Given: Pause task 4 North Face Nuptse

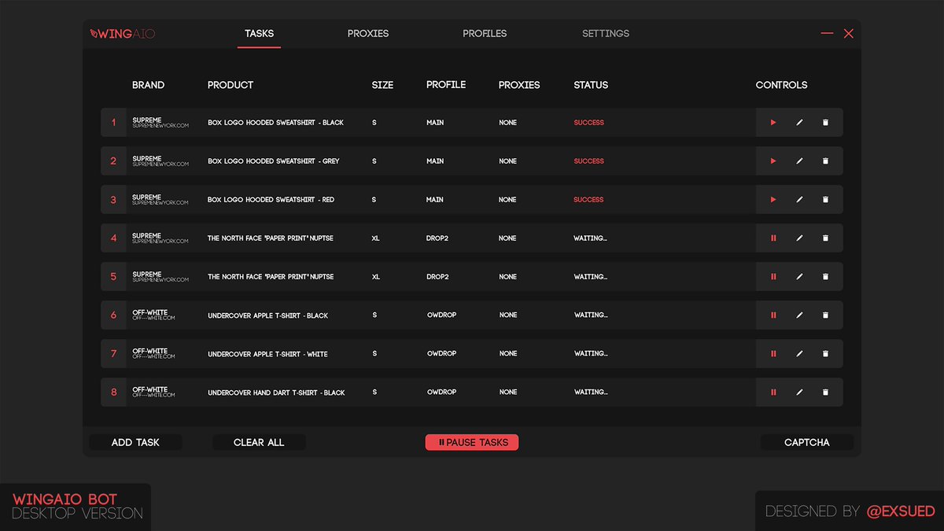Looking at the screenshot, I should (773, 238).
